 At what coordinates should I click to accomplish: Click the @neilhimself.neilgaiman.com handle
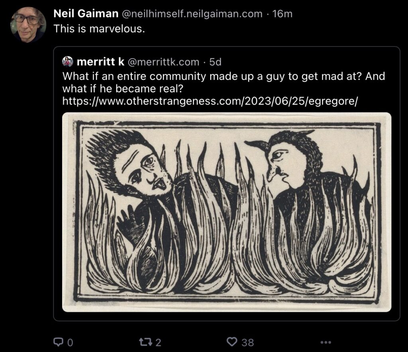click(x=192, y=14)
